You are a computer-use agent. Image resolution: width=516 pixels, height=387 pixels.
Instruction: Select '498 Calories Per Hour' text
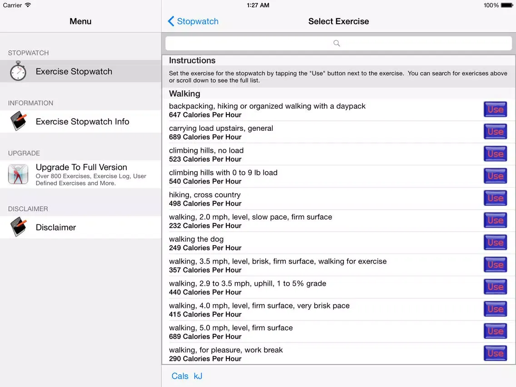pos(205,203)
